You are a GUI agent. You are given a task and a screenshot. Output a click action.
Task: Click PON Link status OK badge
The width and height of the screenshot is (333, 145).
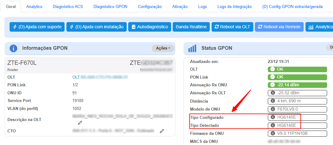point(297,77)
